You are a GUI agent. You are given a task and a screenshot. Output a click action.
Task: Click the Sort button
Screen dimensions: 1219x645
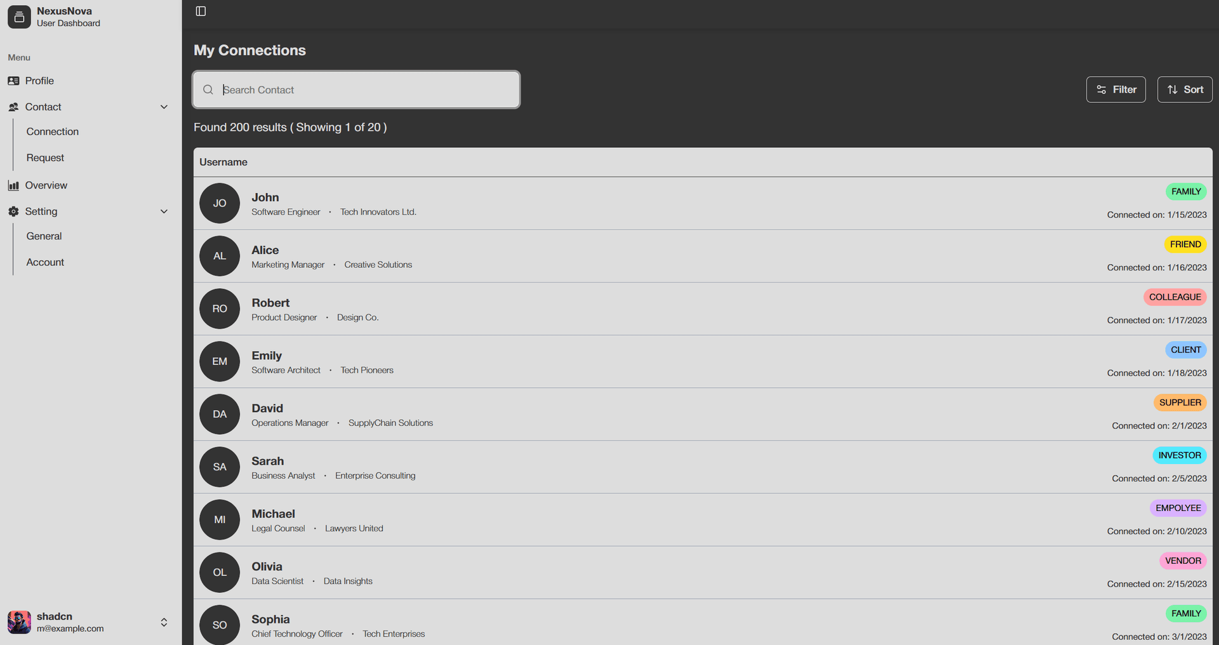click(x=1185, y=89)
